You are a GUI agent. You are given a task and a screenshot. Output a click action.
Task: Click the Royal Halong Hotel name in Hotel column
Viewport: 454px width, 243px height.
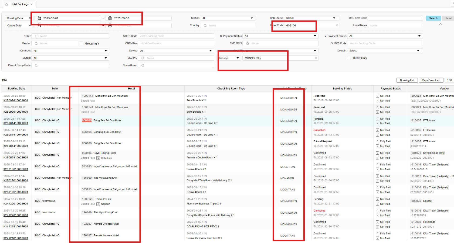(105, 153)
